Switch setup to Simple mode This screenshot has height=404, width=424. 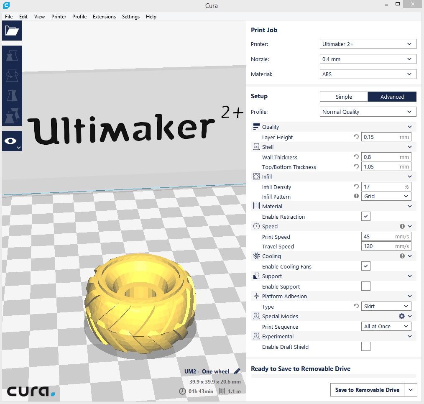click(344, 97)
